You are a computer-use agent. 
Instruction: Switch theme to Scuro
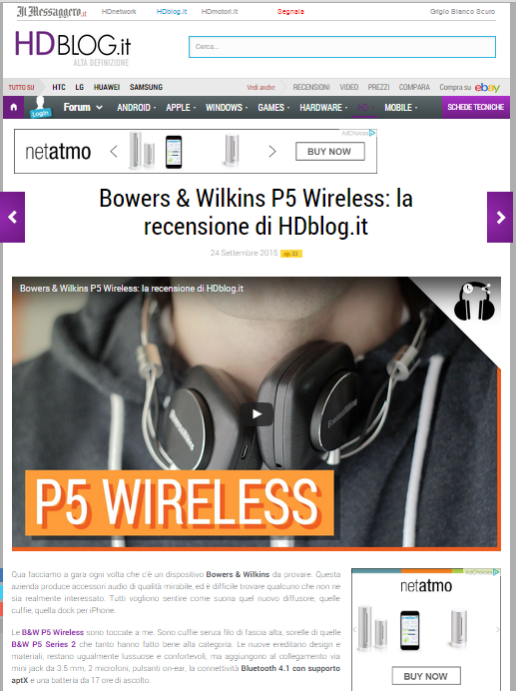(485, 11)
